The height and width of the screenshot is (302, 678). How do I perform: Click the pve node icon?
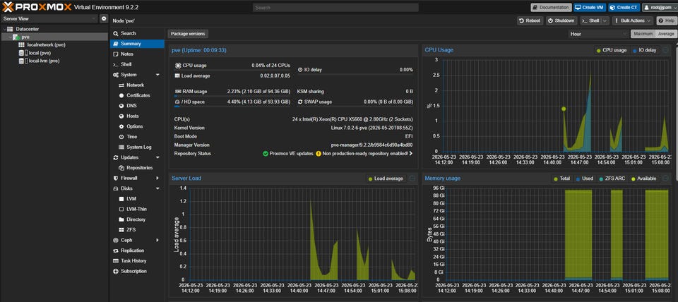(x=16, y=37)
